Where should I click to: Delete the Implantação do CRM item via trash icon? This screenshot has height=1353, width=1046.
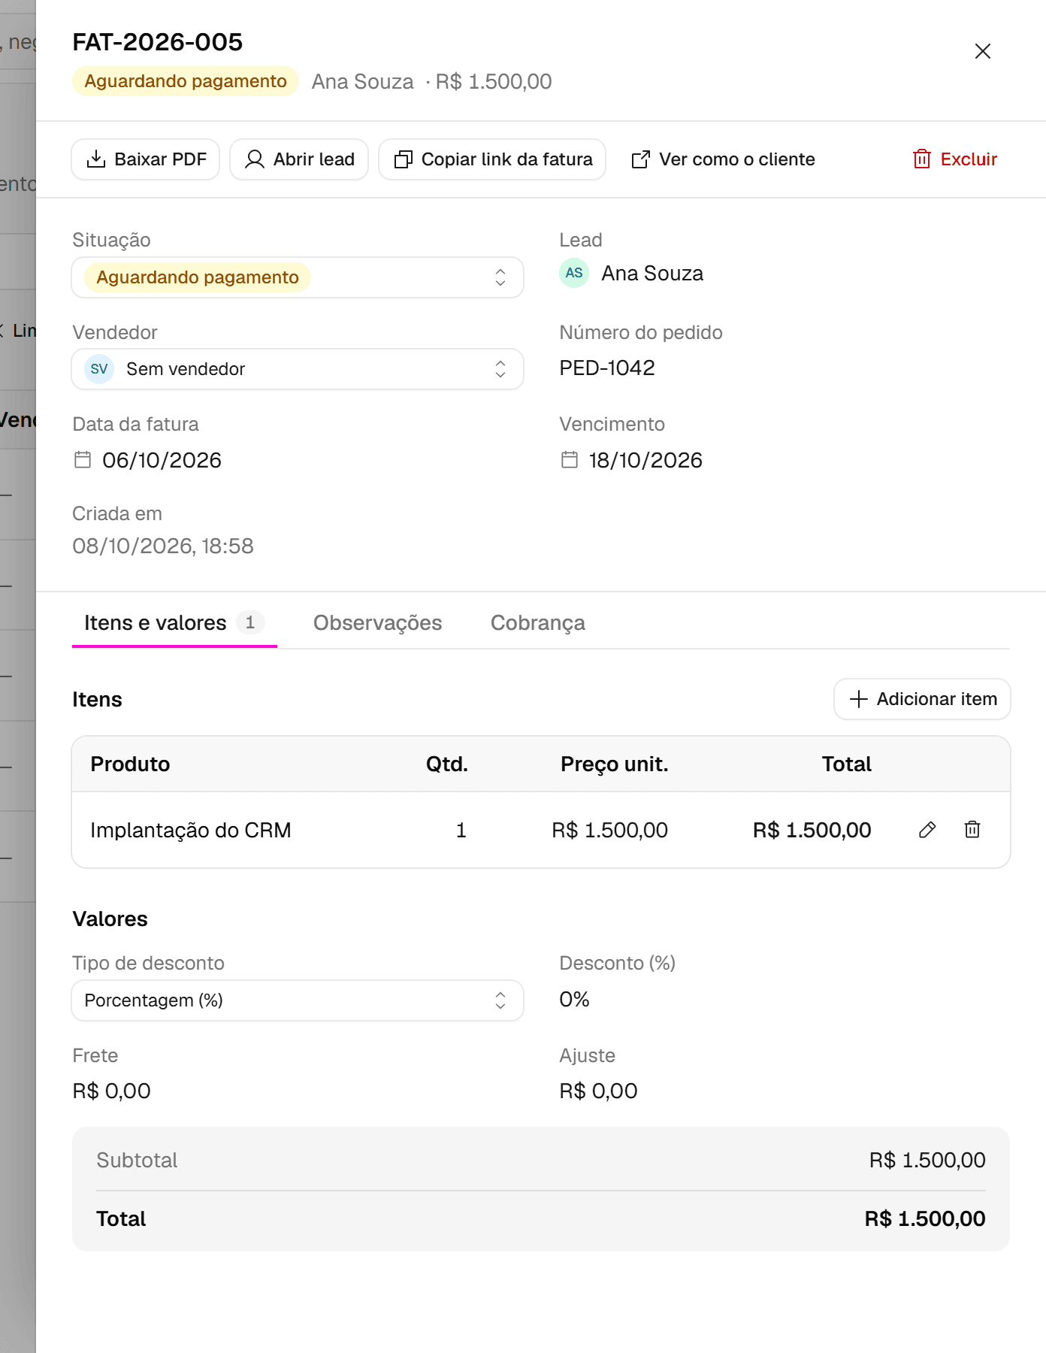(x=972, y=830)
